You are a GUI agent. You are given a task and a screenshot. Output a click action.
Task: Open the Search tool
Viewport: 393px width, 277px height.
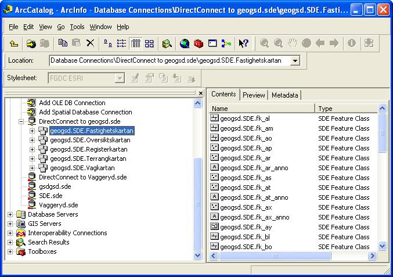[x=167, y=44]
